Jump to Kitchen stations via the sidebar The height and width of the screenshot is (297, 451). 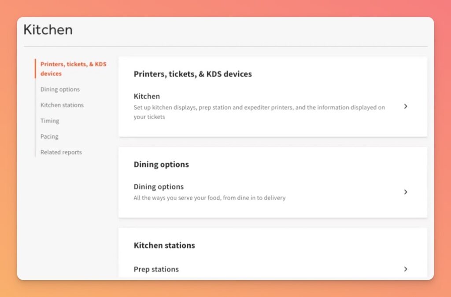(x=62, y=105)
